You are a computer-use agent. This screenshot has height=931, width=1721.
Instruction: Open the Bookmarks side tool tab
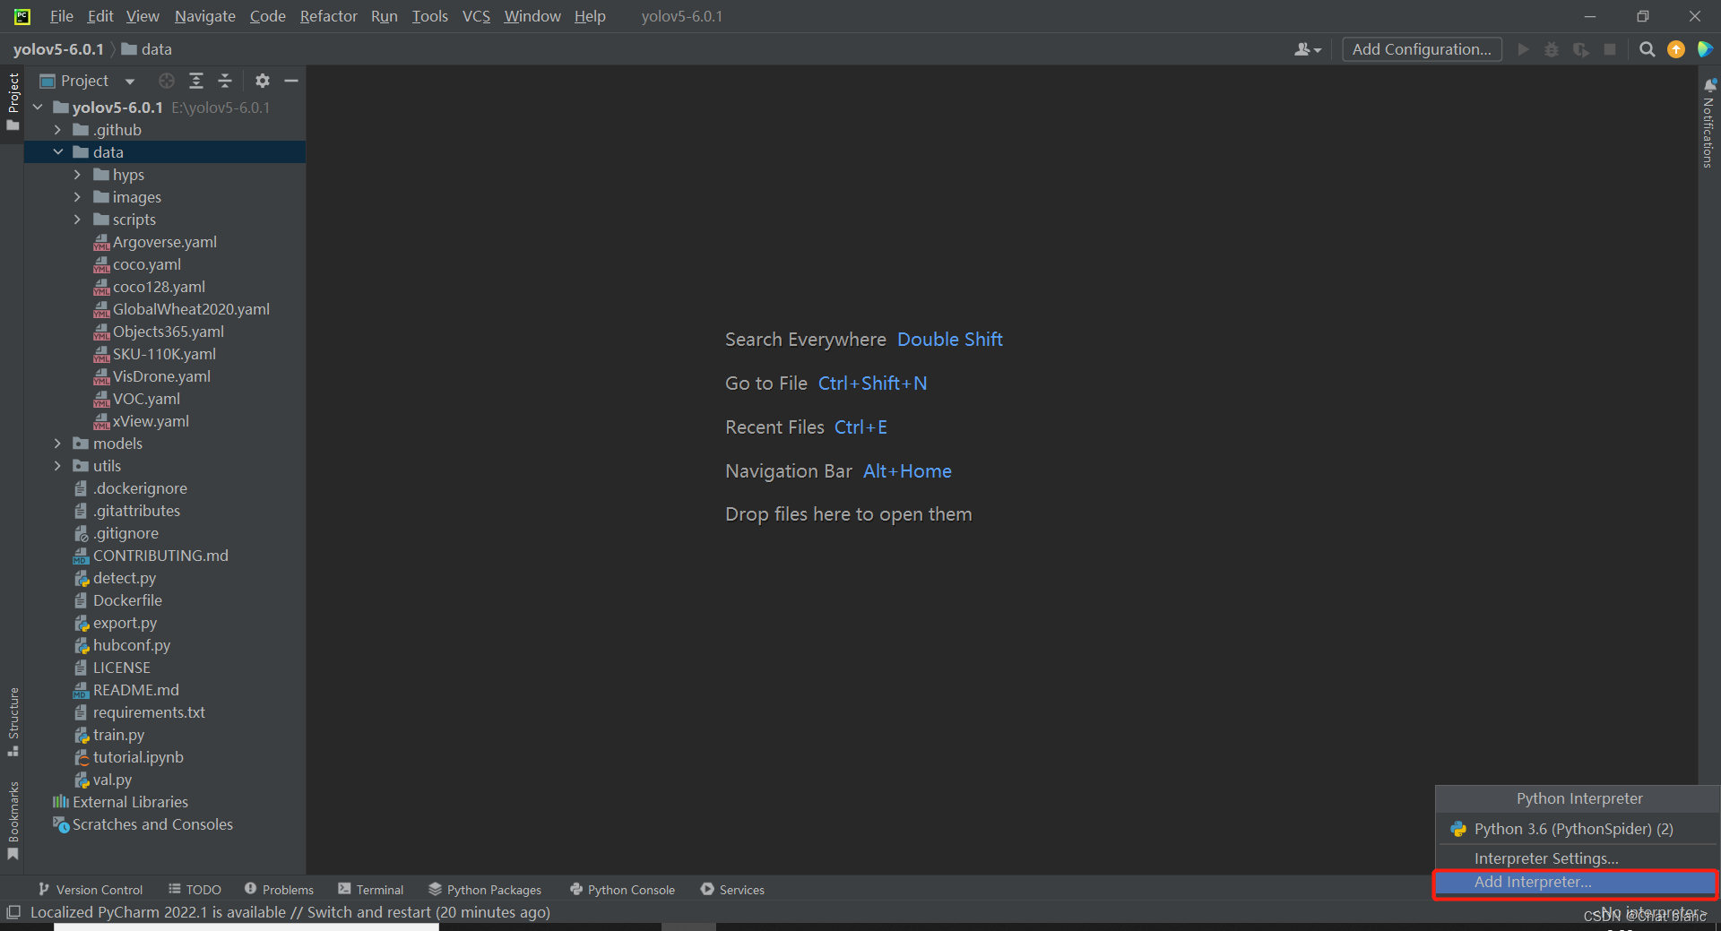(13, 820)
